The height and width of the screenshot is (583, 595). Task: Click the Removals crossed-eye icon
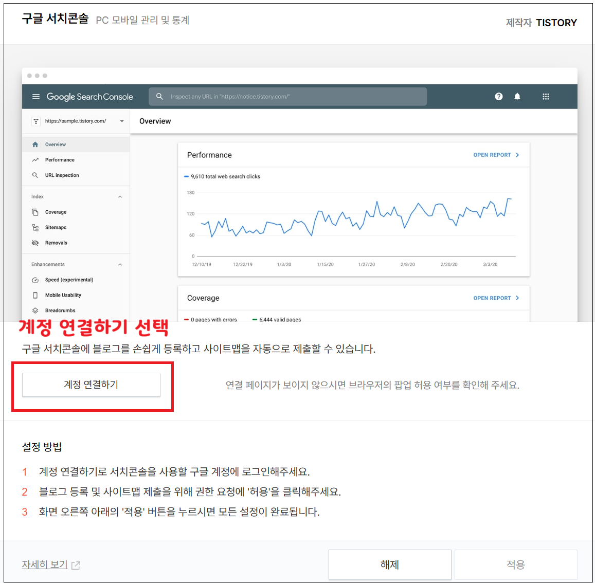tap(35, 243)
